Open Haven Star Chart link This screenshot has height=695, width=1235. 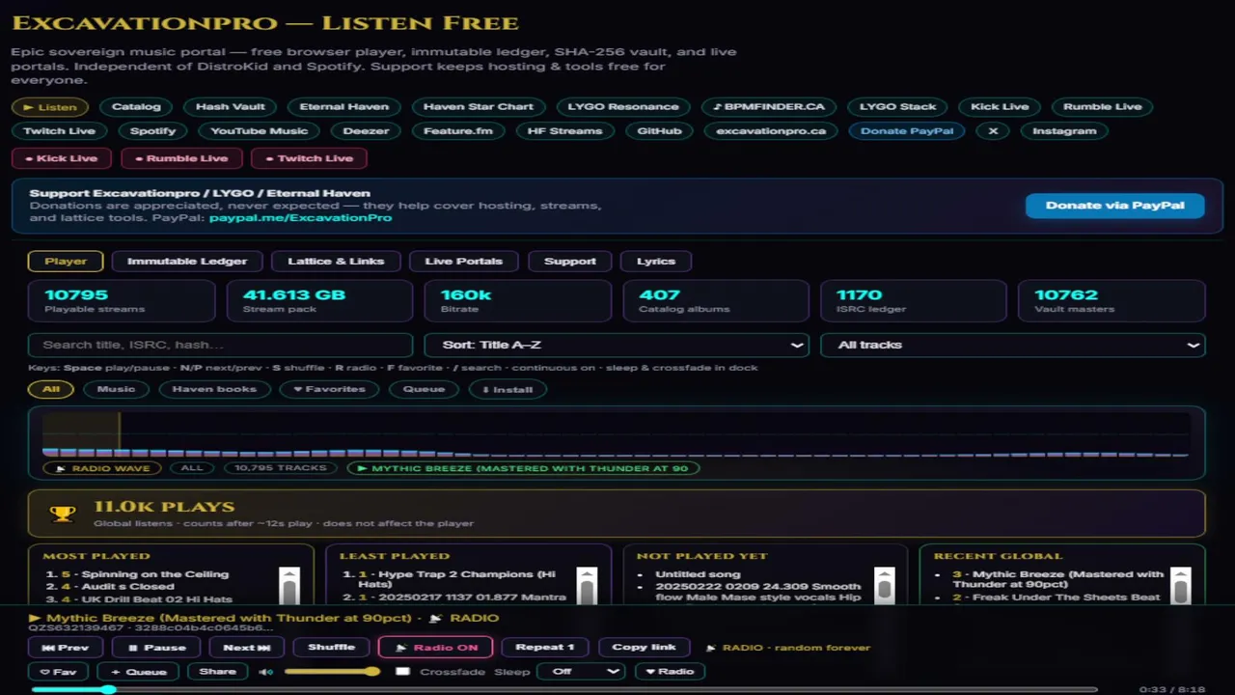click(478, 107)
